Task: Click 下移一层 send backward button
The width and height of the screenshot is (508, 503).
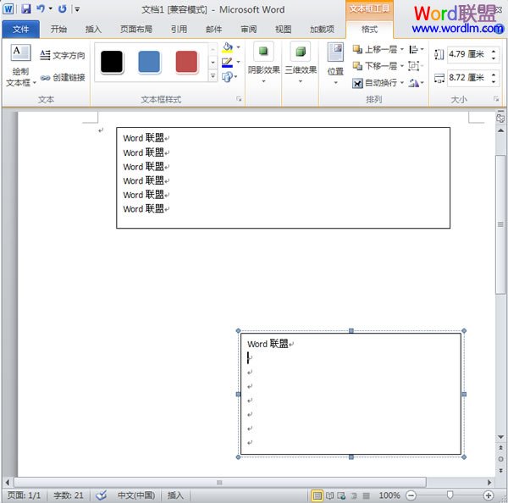Action: pyautogui.click(x=374, y=66)
